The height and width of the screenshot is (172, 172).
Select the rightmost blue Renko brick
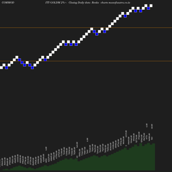pos(148,8)
